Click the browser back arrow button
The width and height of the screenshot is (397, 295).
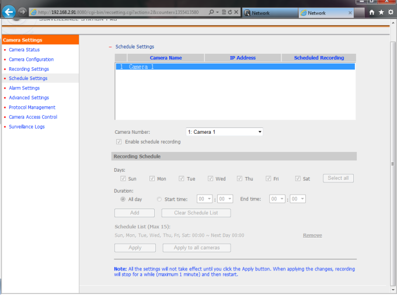pos(9,12)
